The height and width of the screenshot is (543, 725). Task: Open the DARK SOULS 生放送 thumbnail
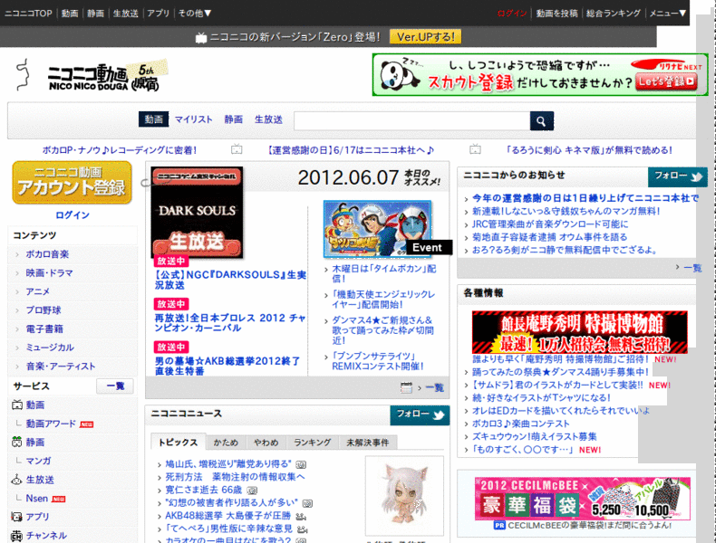tap(197, 213)
